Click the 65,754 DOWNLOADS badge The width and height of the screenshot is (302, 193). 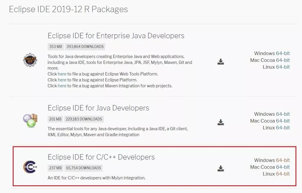coord(83,168)
